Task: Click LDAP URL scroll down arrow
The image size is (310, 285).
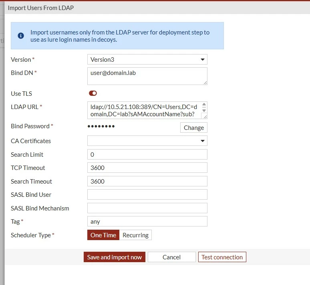Action: coord(204,111)
